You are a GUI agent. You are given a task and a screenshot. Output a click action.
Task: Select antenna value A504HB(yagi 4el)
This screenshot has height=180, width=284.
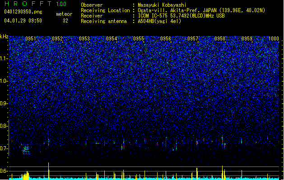click(159, 21)
